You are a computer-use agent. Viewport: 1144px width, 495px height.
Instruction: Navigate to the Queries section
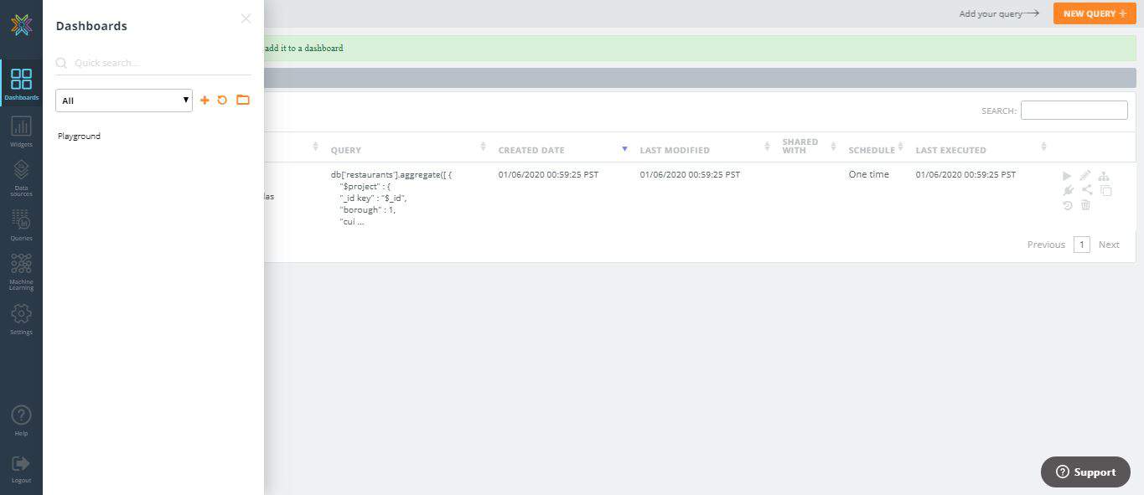pyautogui.click(x=21, y=222)
